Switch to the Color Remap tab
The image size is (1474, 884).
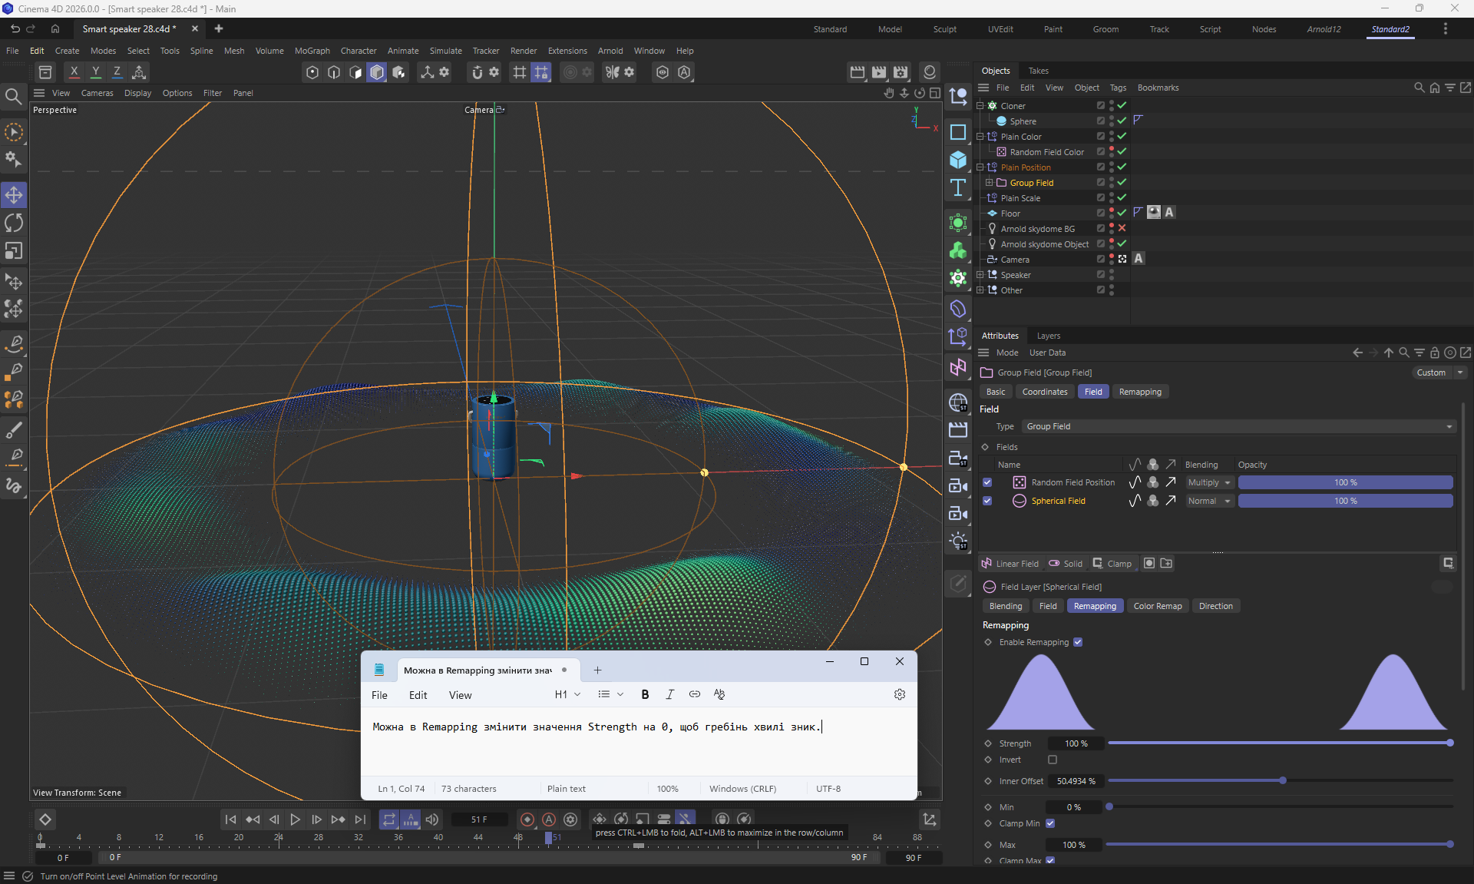point(1157,606)
